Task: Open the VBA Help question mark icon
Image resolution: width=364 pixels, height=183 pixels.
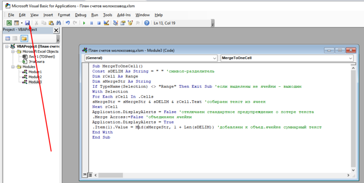Action: click(x=147, y=23)
